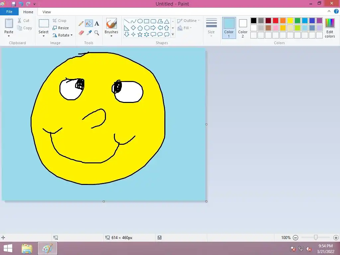Expand the Brushes dropdown

pos(111,36)
